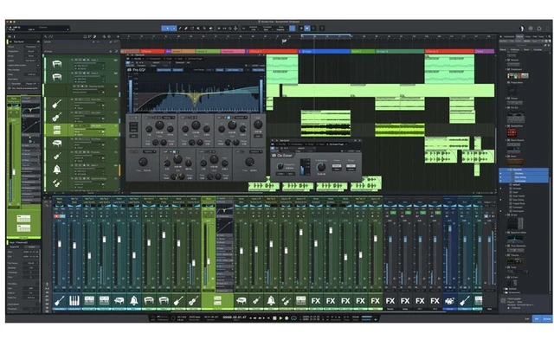Screen dimensions: 554x346
Task: Click the loop range bar in timeline ruler
Action: (326, 35)
